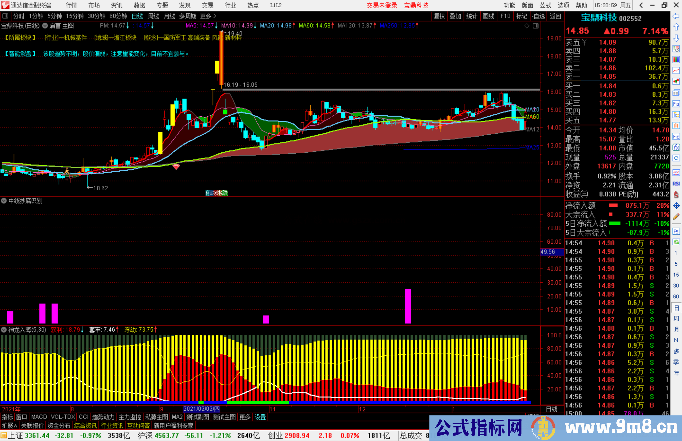Toggle the 神龙入海 indicator panel circle
The width and height of the screenshot is (682, 441).
[x=4, y=330]
